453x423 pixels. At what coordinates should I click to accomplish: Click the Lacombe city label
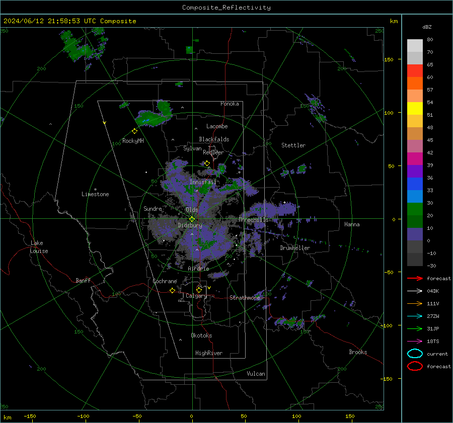[x=217, y=126]
